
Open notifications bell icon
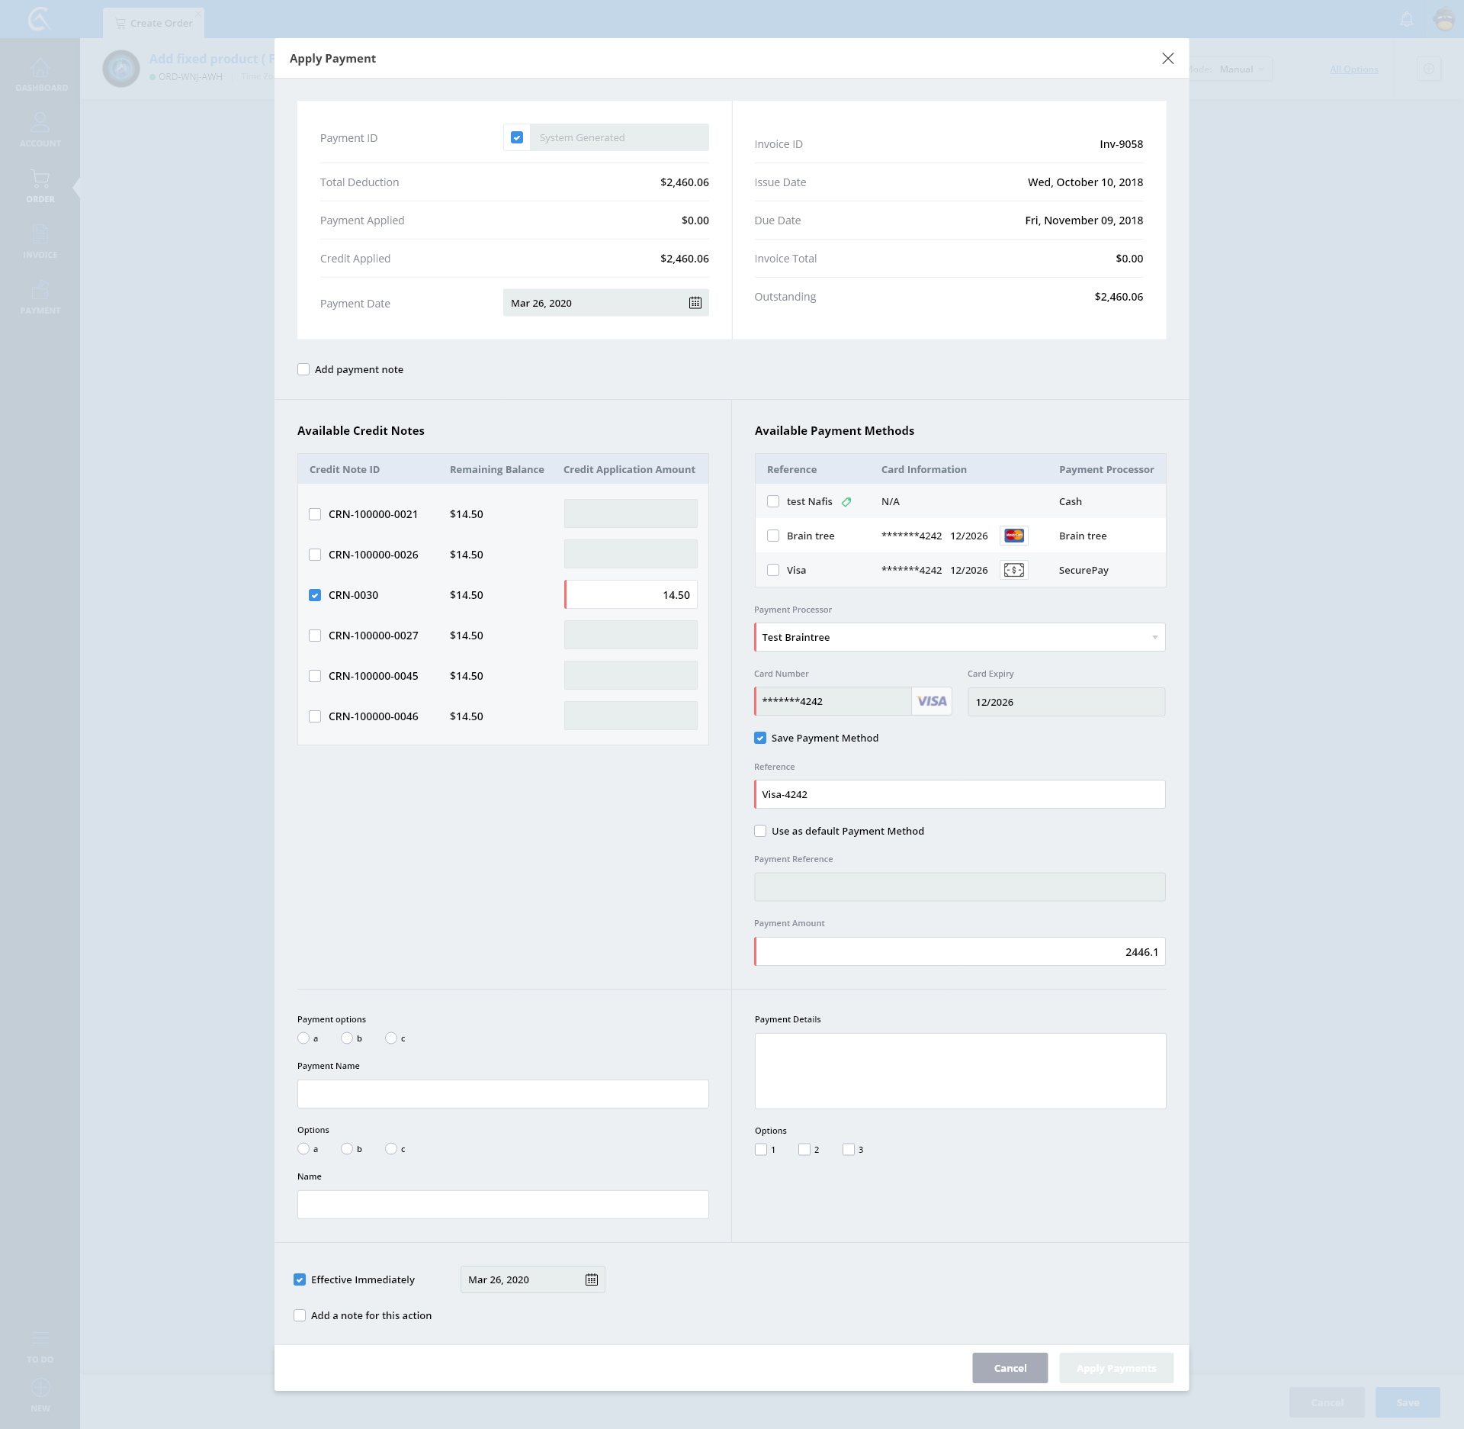coord(1407,19)
